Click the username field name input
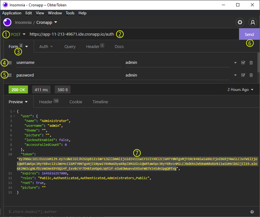The height and width of the screenshot is (217, 260). tap(68, 63)
